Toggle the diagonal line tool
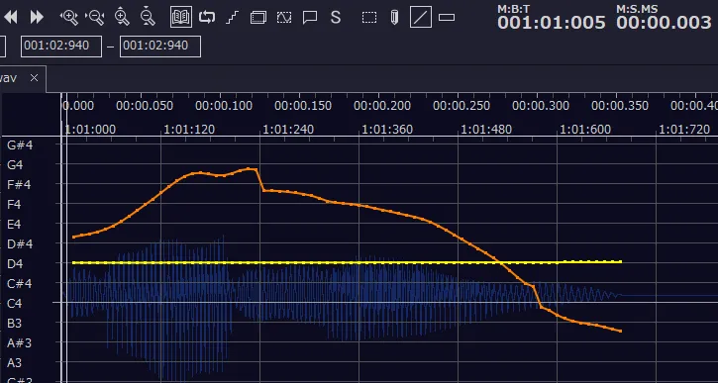718x383 pixels. point(420,18)
